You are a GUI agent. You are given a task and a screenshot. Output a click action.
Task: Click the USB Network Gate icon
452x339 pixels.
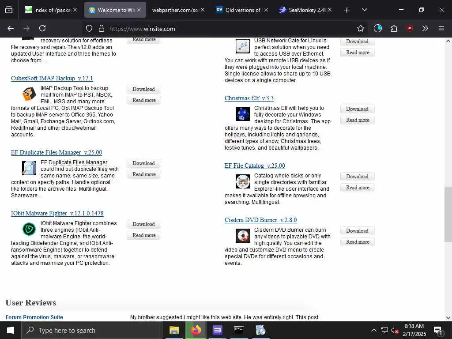click(243, 46)
